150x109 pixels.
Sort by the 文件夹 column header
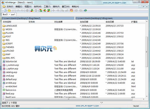(x=40, y=22)
